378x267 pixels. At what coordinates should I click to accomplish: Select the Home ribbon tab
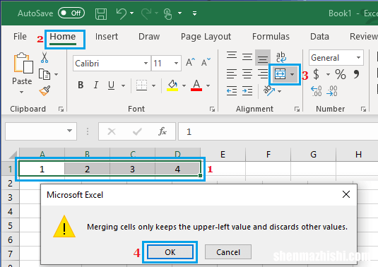click(63, 37)
